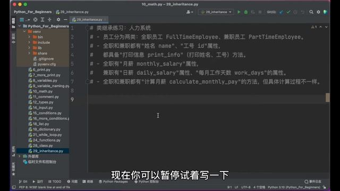Open 10_math.py file
The height and width of the screenshot is (191, 340).
tap(40, 91)
